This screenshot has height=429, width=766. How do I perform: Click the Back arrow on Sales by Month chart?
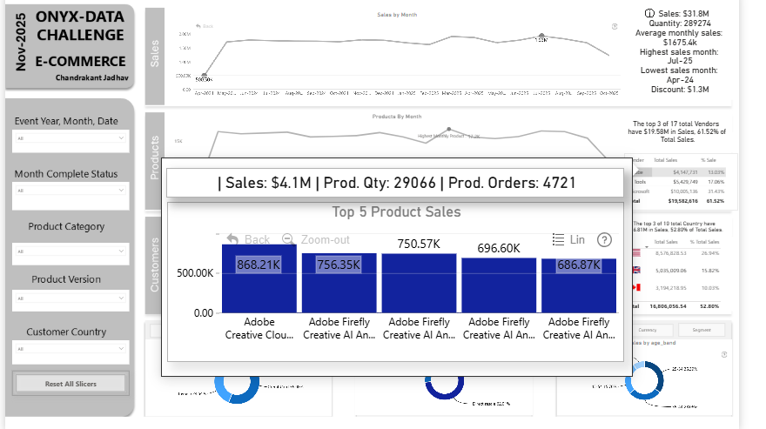point(199,26)
